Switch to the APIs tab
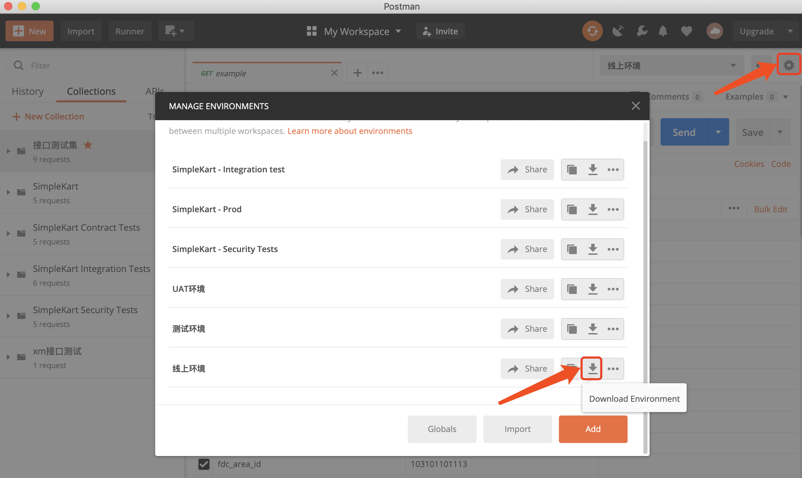 tap(155, 90)
